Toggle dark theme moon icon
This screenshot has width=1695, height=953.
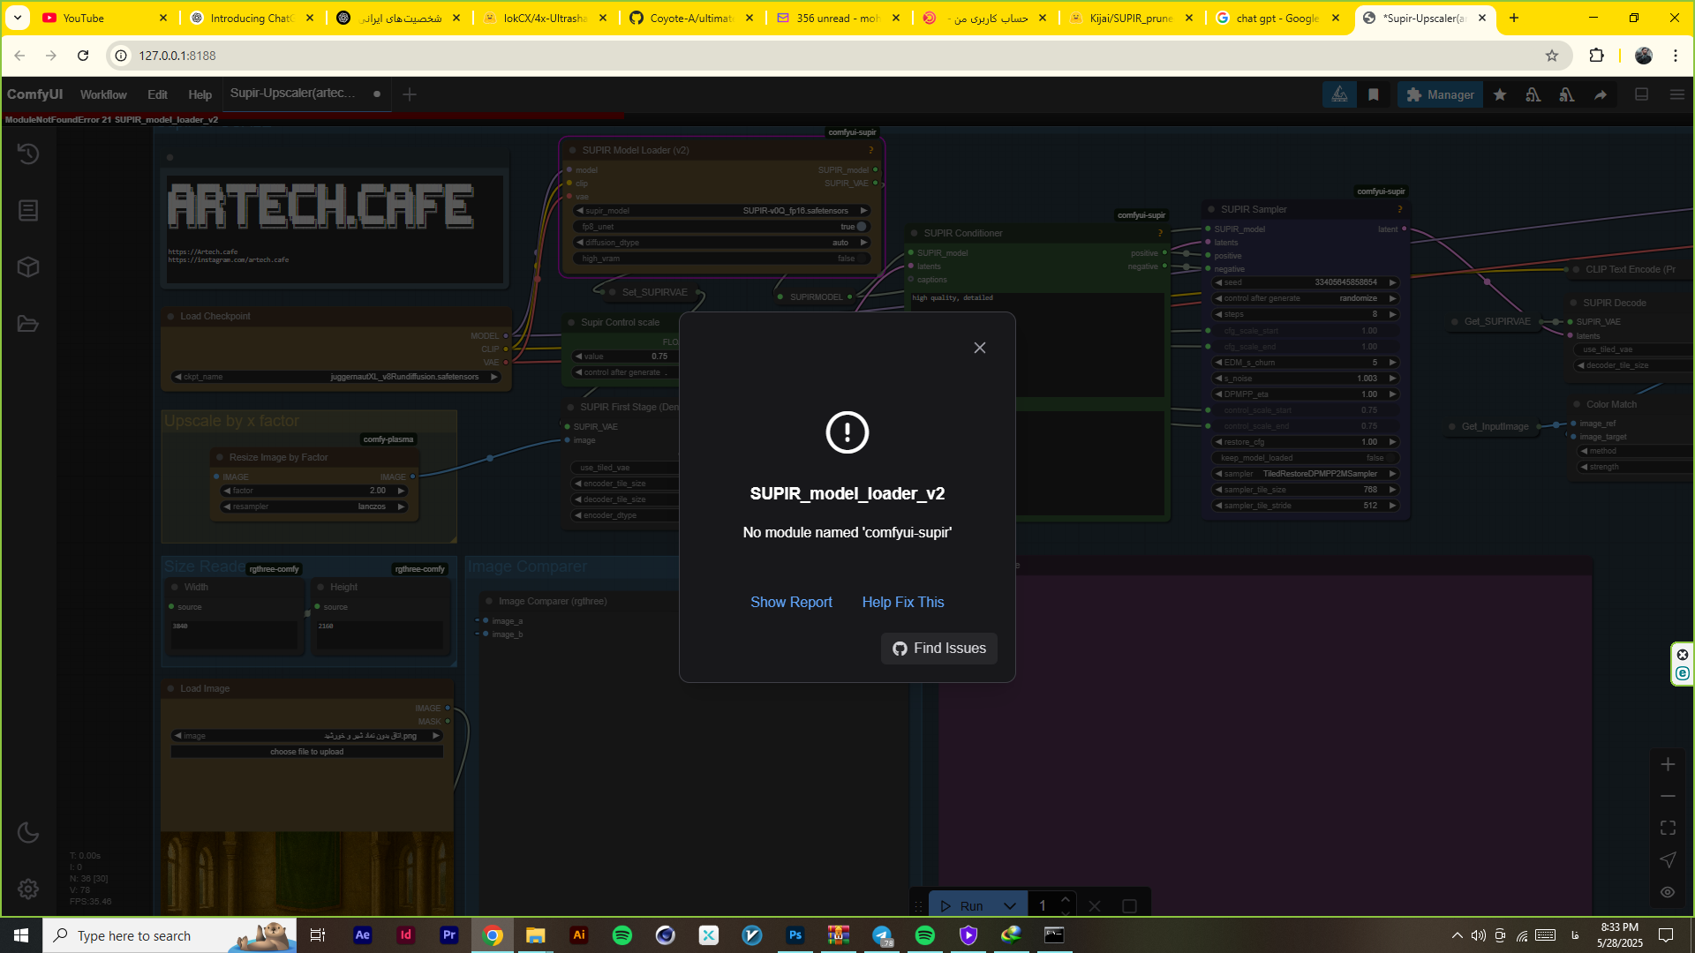(x=28, y=832)
